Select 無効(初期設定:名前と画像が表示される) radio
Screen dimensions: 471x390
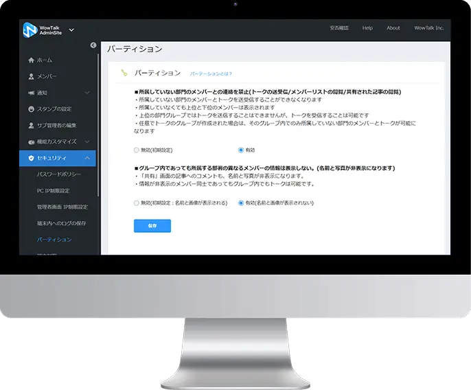pyautogui.click(x=137, y=203)
